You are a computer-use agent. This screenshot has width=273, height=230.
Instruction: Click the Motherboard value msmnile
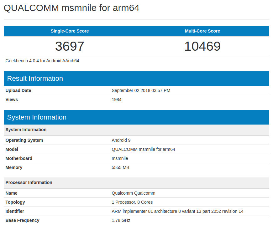pyautogui.click(x=120, y=158)
